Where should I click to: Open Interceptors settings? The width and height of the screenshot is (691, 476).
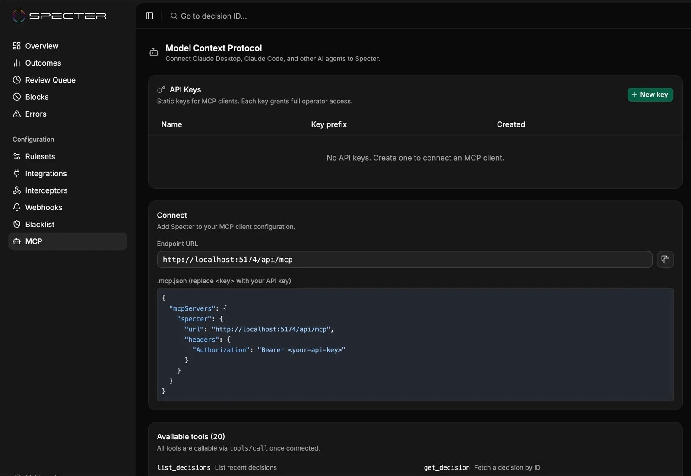click(x=68, y=190)
